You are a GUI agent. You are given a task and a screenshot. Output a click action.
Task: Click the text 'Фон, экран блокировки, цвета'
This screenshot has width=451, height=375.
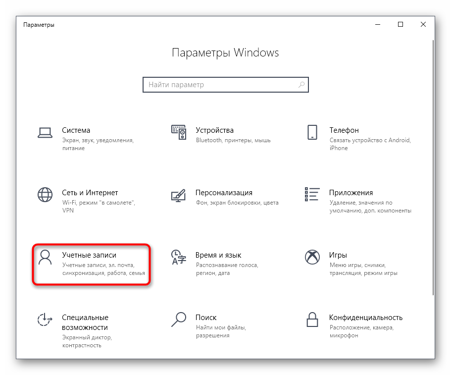click(237, 203)
